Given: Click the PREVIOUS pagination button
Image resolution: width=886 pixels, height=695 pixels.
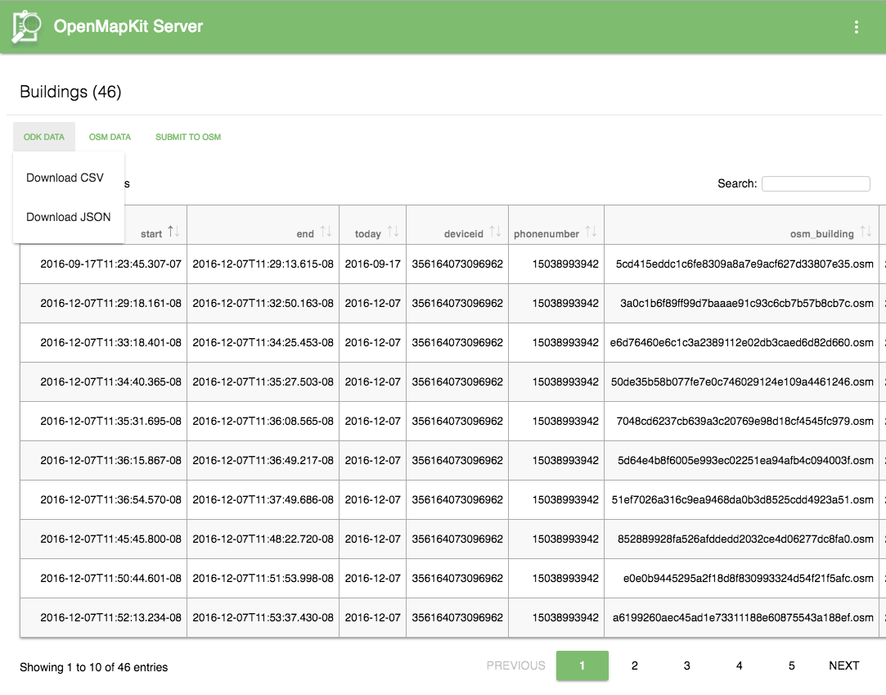Looking at the screenshot, I should [516, 666].
